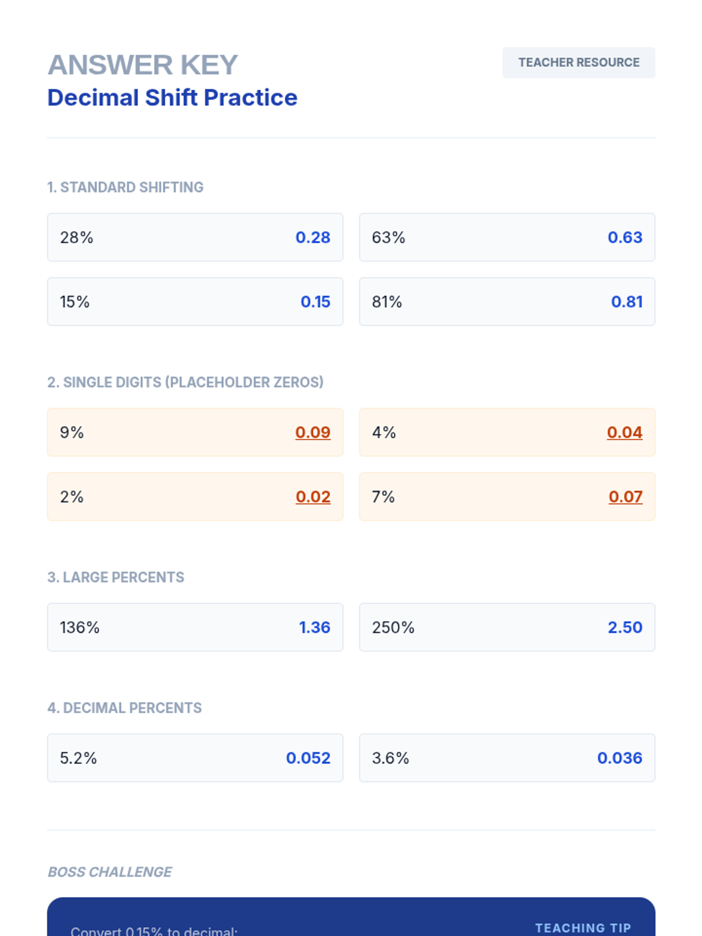Click the ANSWER KEY heading
The image size is (702, 936).
142,64
